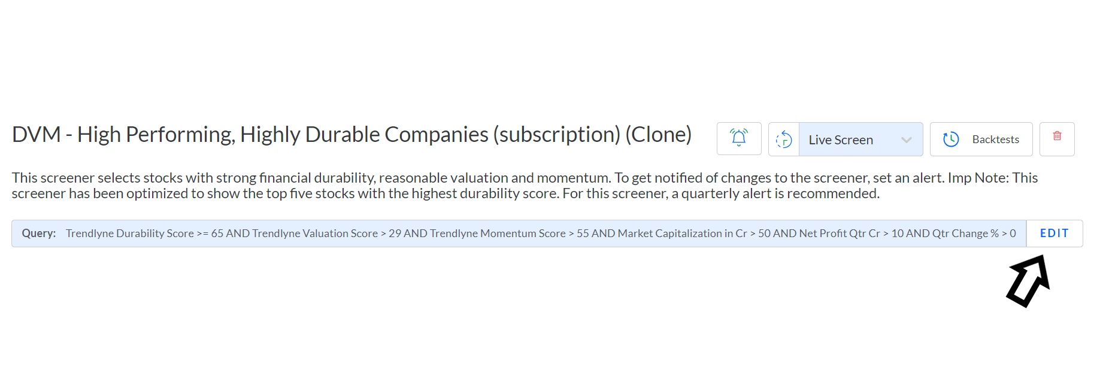The height and width of the screenshot is (388, 1100).
Task: Expand the chevron arrow next to Live Screen
Action: point(907,140)
